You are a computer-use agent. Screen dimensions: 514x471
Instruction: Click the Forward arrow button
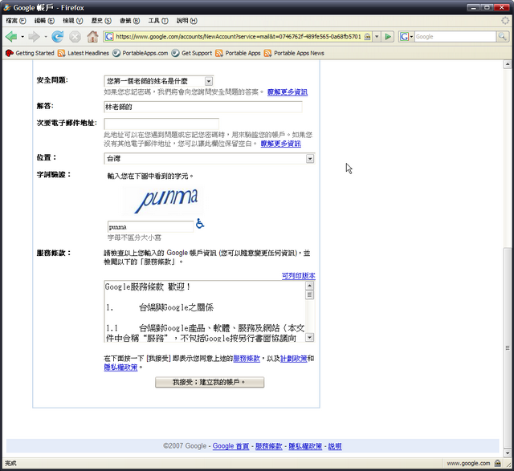(34, 37)
